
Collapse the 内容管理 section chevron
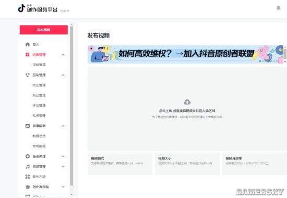point(63,55)
